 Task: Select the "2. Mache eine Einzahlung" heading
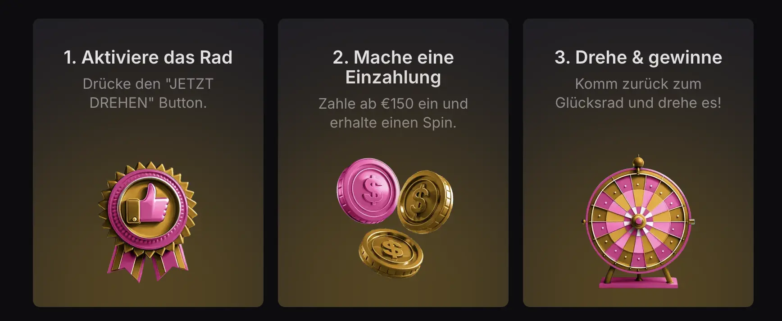point(393,67)
